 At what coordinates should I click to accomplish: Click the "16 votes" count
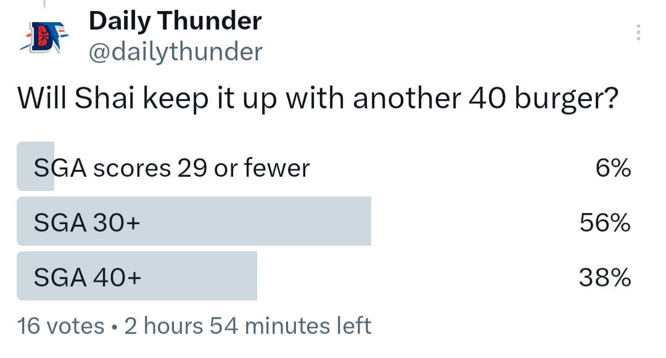[60, 325]
